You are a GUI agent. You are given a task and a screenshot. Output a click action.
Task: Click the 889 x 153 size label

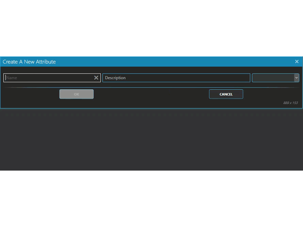(290, 103)
